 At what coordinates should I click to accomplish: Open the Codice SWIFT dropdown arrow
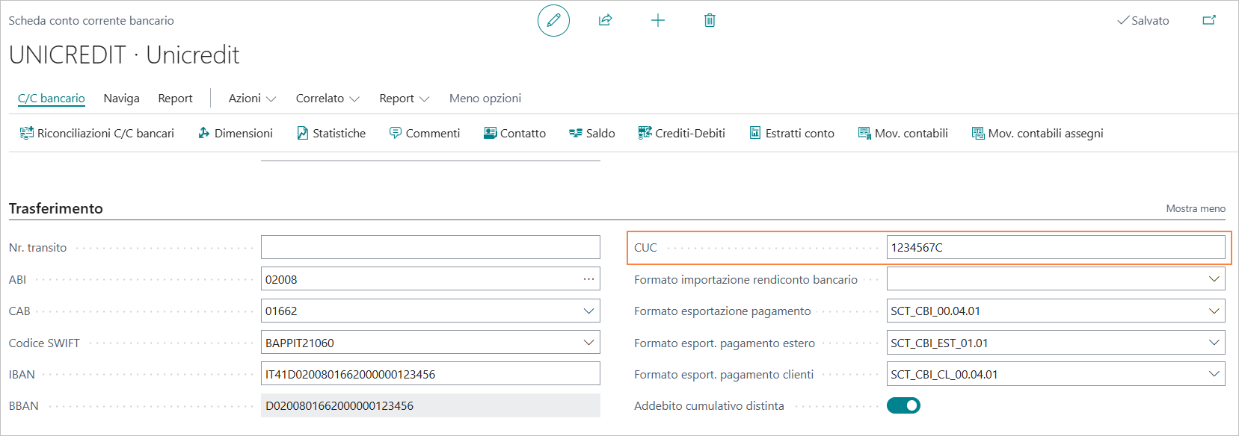pos(589,343)
